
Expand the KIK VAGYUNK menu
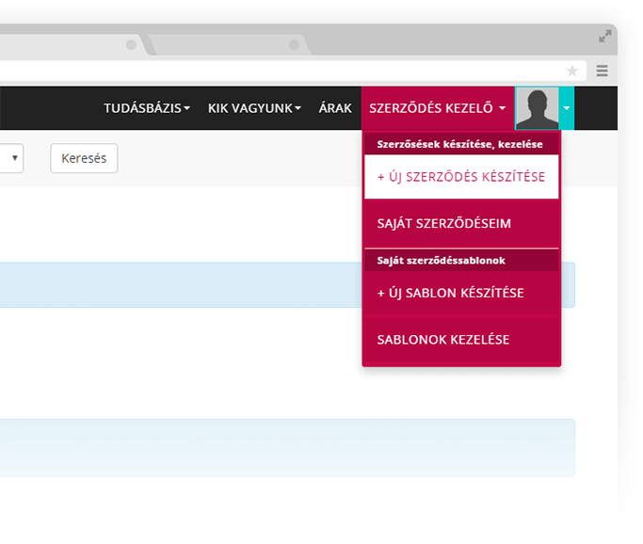(x=254, y=108)
